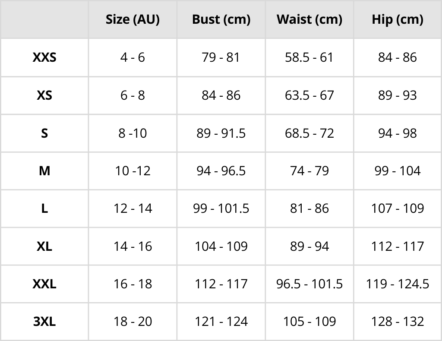The image size is (442, 341).
Task: Click the Hip (cm) column header
Action: coord(398,19)
